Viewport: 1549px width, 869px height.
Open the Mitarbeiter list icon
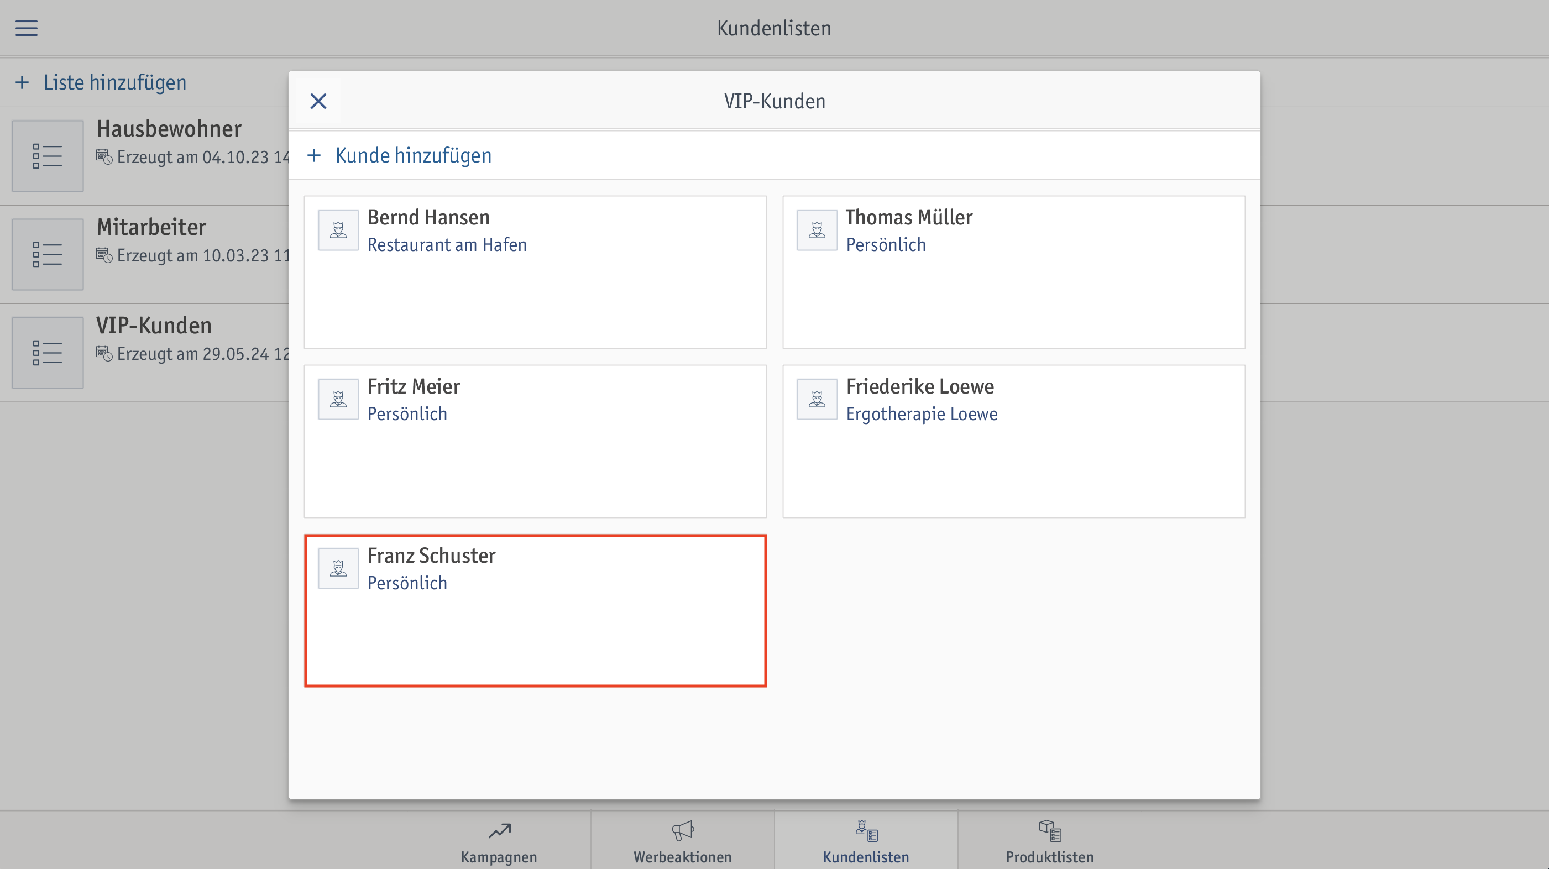pos(48,254)
